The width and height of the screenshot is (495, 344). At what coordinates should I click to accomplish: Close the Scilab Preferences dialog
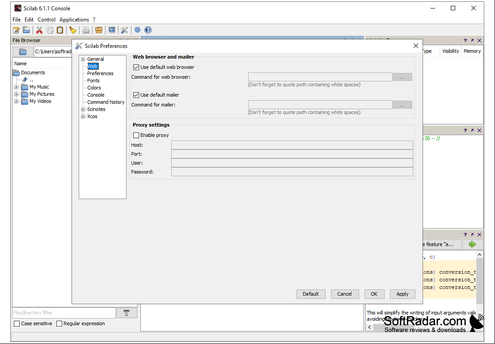pyautogui.click(x=416, y=46)
